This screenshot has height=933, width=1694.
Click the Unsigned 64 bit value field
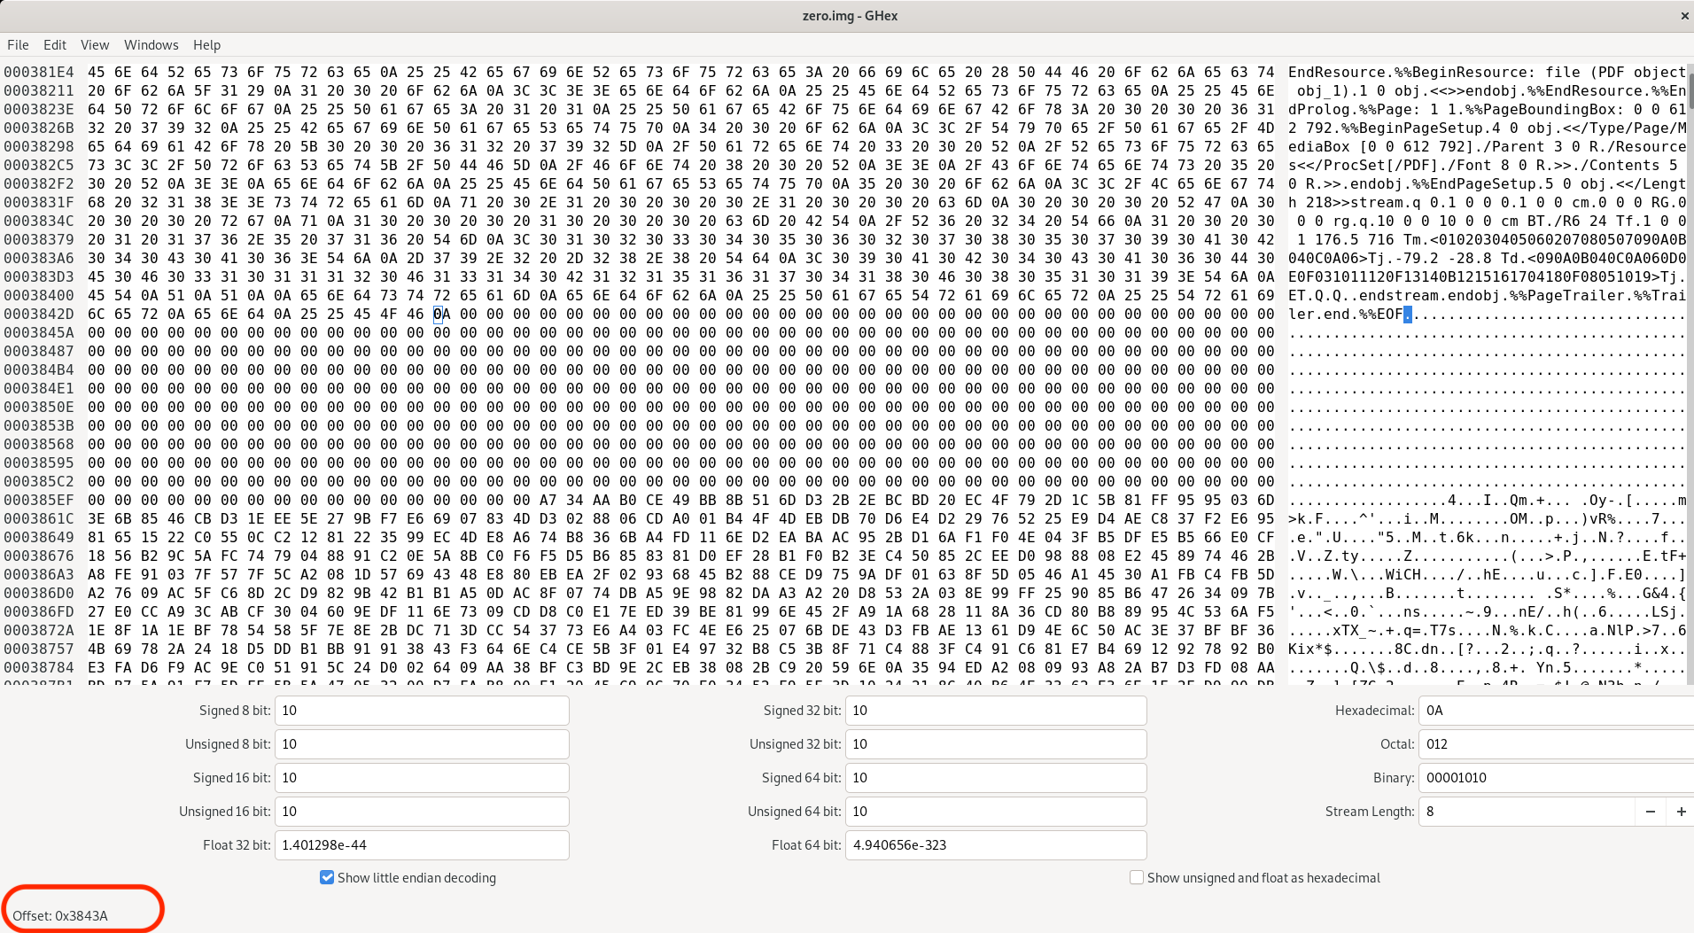click(x=996, y=812)
